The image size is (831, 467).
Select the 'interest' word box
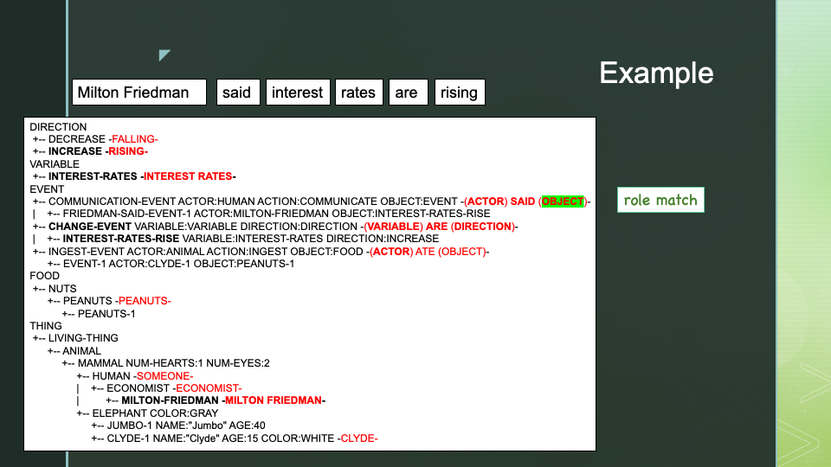(298, 93)
